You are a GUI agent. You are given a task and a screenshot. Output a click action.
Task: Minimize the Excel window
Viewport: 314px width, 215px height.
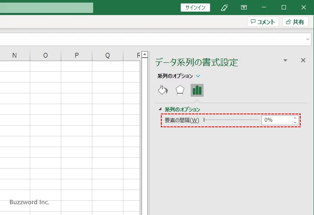[264, 8]
